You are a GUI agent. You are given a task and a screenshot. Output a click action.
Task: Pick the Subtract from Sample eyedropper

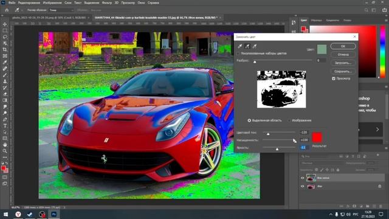[x=255, y=46]
